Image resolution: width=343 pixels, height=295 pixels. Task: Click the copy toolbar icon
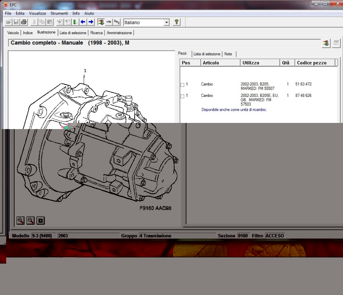pos(42,22)
